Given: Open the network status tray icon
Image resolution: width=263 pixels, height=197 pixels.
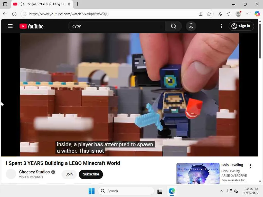Looking at the screenshot, I should (229, 191).
